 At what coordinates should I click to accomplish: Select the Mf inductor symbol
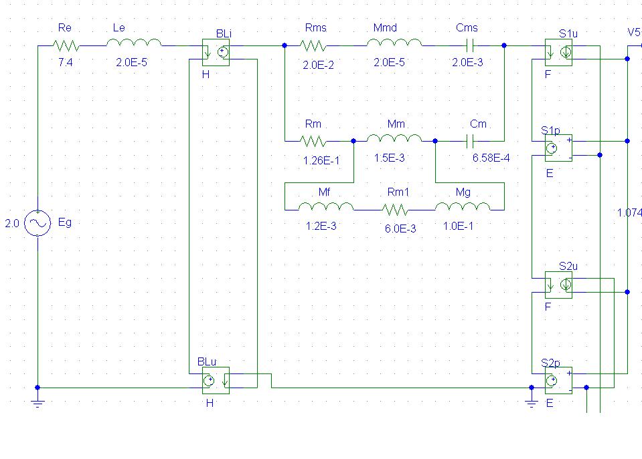[x=326, y=207]
